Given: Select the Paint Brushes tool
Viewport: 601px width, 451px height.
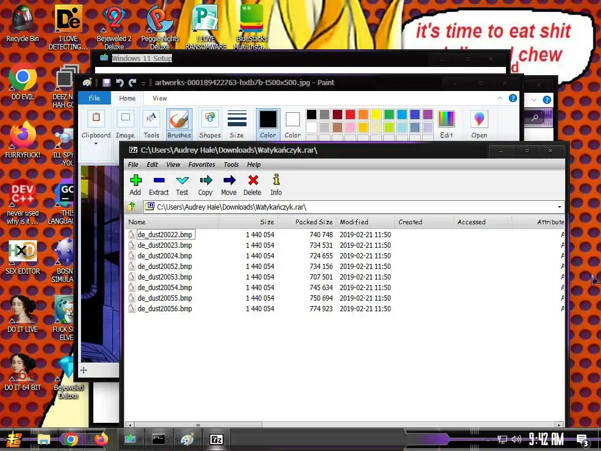Looking at the screenshot, I should coord(179,124).
